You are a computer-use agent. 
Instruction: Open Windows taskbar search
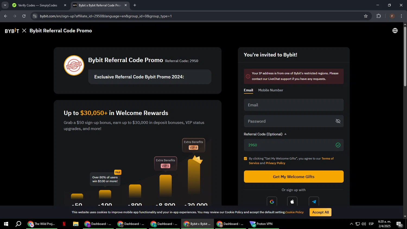(18, 224)
